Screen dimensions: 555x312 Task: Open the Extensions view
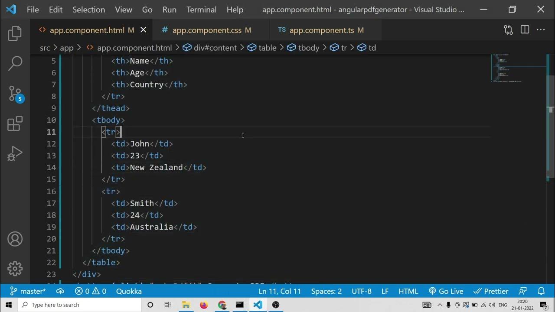[x=15, y=124]
